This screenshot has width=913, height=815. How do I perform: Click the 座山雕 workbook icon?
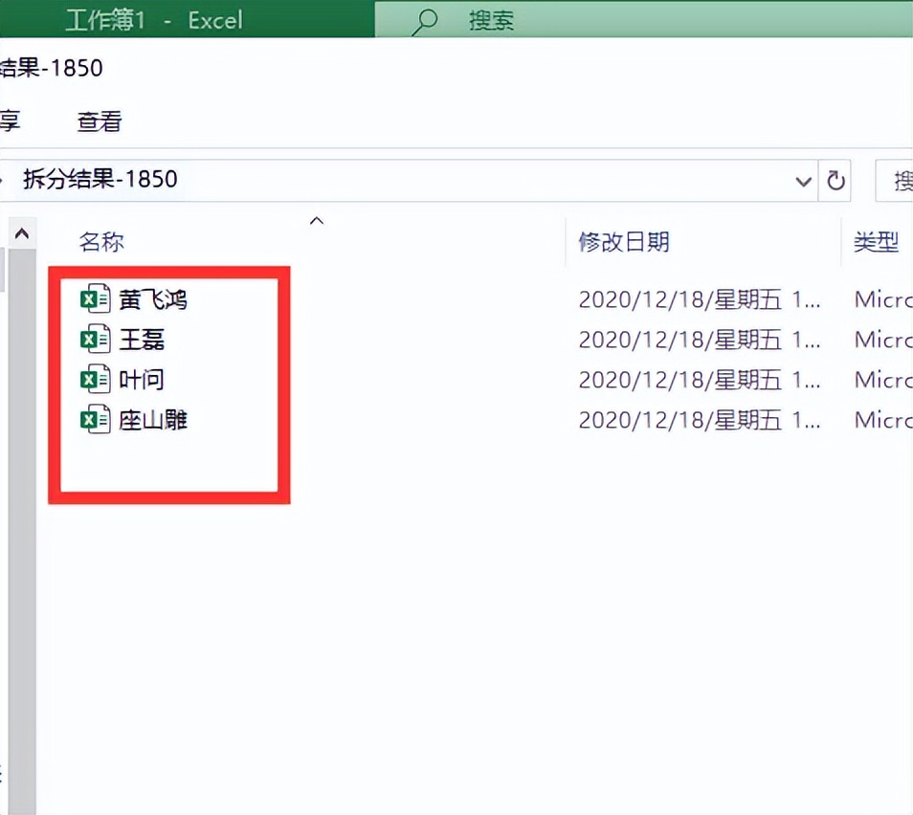[x=94, y=419]
